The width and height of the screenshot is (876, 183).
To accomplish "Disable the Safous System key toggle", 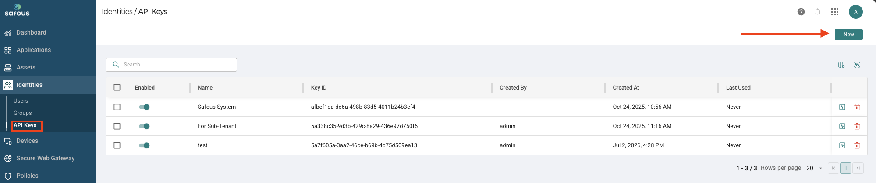I will click(x=144, y=107).
